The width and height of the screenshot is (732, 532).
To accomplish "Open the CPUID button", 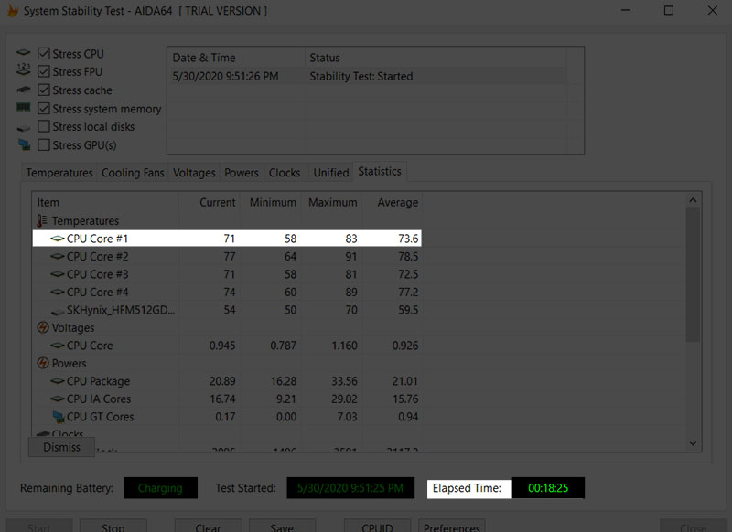I will [x=377, y=526].
